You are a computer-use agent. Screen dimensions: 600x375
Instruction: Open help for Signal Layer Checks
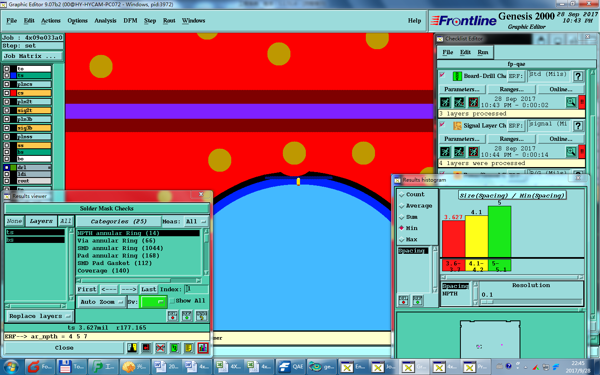pyautogui.click(x=578, y=126)
